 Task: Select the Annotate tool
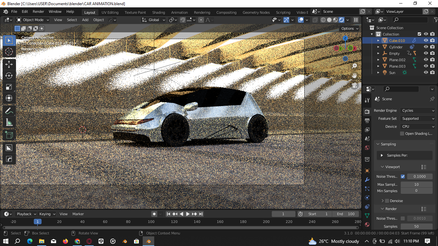[9, 111]
